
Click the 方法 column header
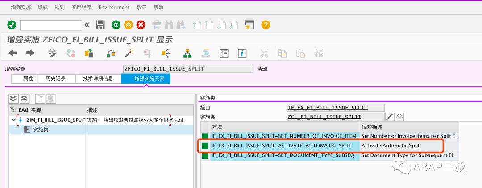tap(285, 127)
